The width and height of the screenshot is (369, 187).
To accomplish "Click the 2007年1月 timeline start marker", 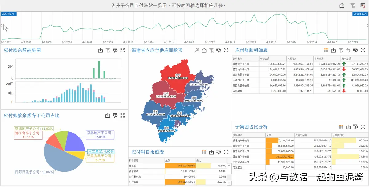I will (9, 14).
